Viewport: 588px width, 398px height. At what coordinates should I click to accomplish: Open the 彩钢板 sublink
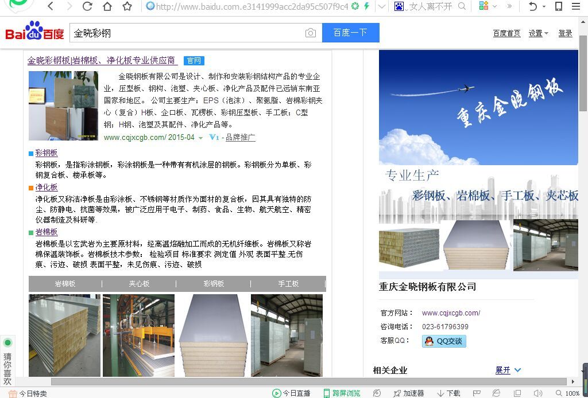pyautogui.click(x=47, y=153)
